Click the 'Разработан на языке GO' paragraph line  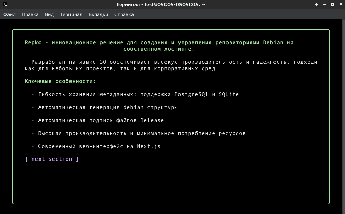tap(174, 62)
